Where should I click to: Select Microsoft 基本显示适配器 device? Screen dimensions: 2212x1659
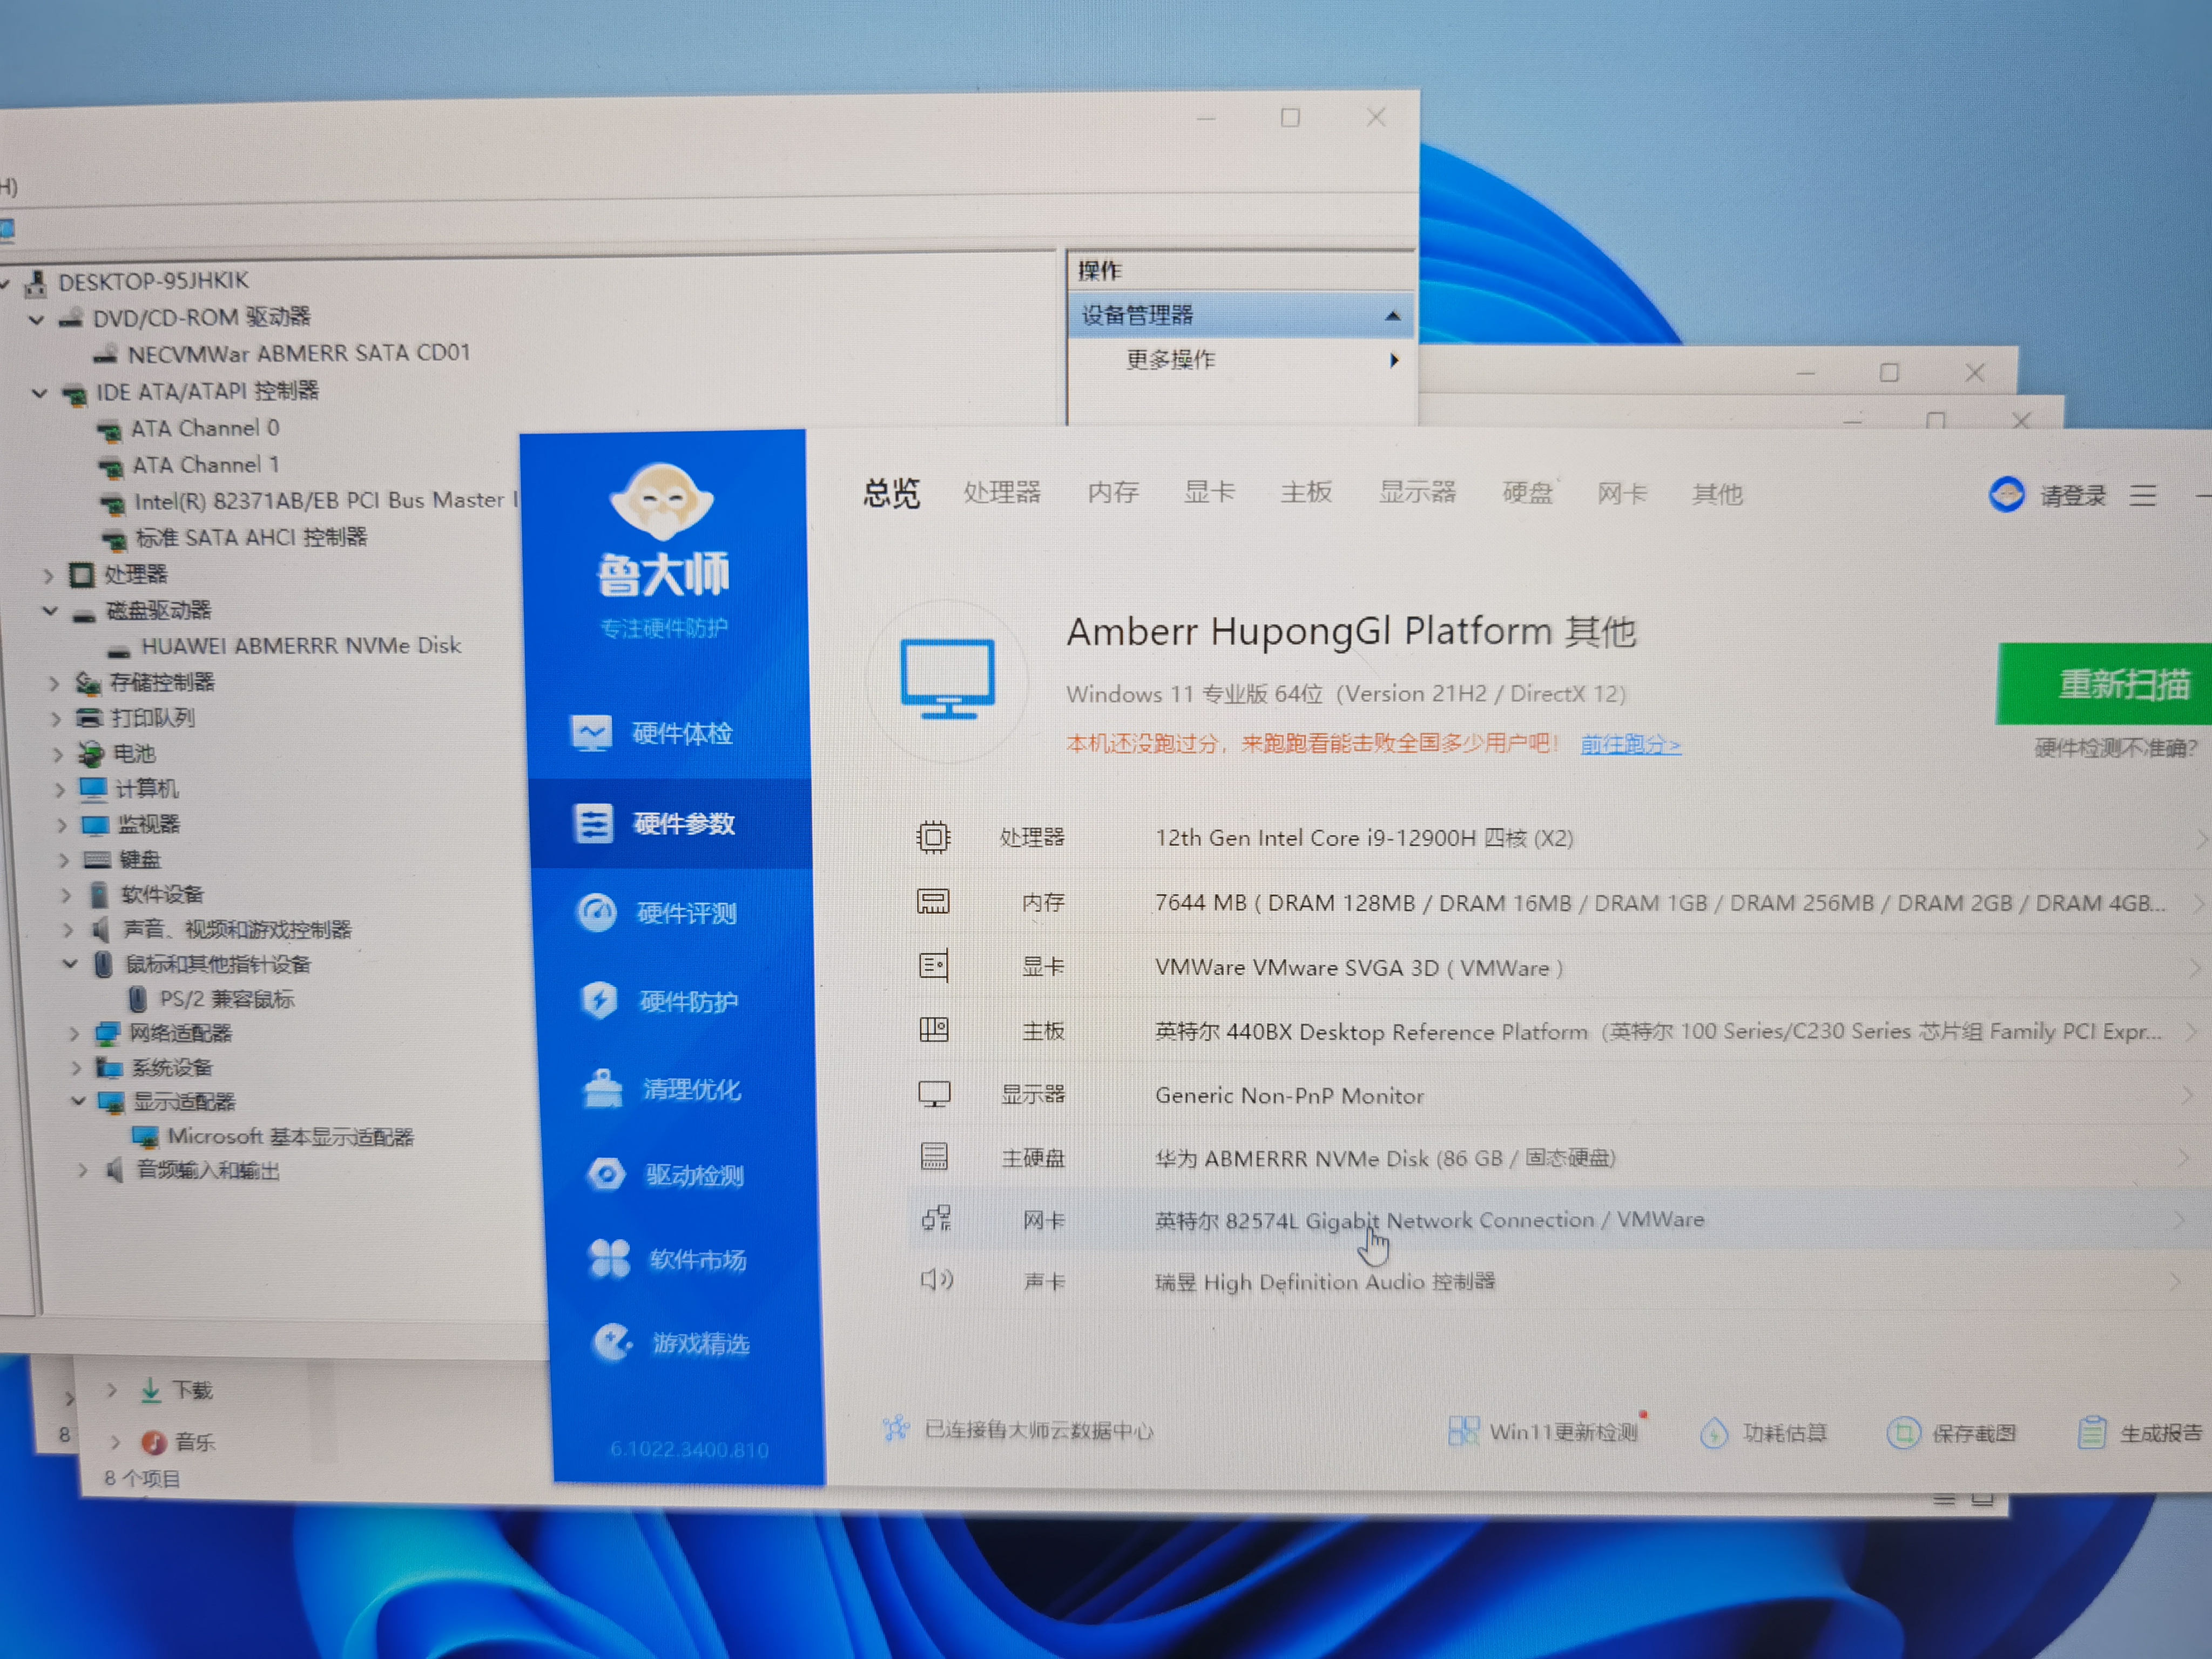(290, 1136)
